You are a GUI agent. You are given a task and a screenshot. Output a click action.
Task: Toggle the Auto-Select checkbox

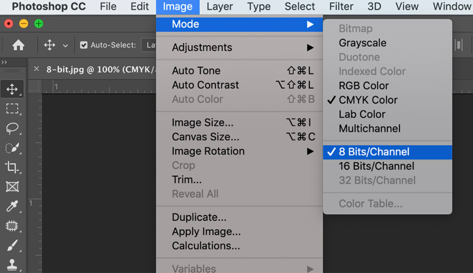click(x=84, y=45)
